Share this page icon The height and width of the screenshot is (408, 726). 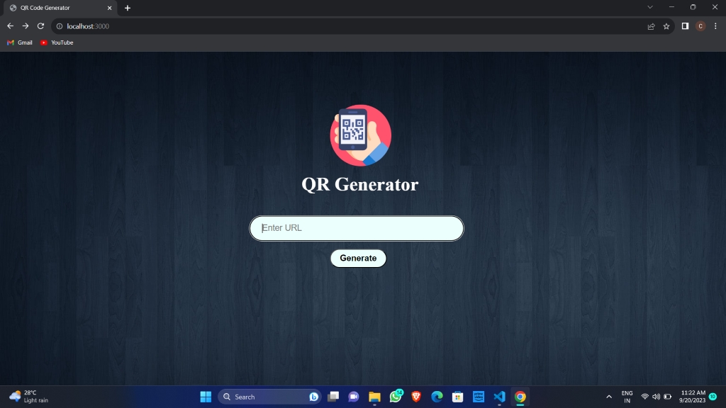(x=651, y=26)
